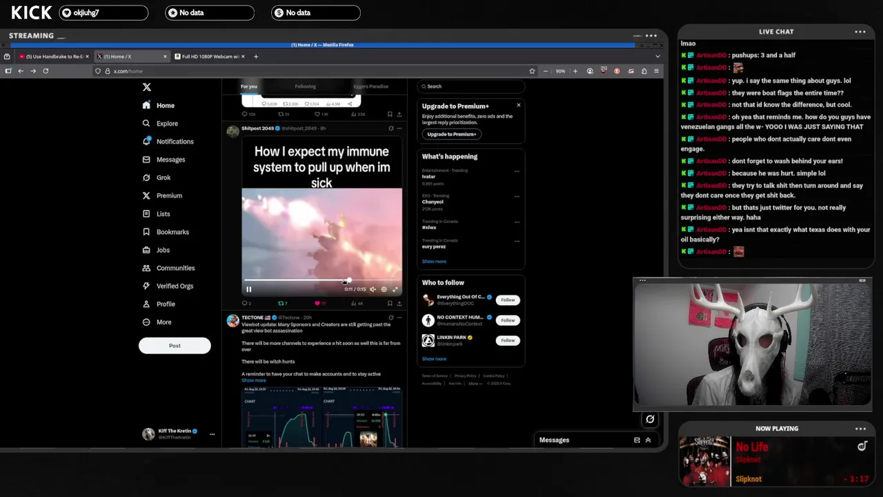
Task: Pause the Shitpost 2049 video
Action: click(x=249, y=289)
